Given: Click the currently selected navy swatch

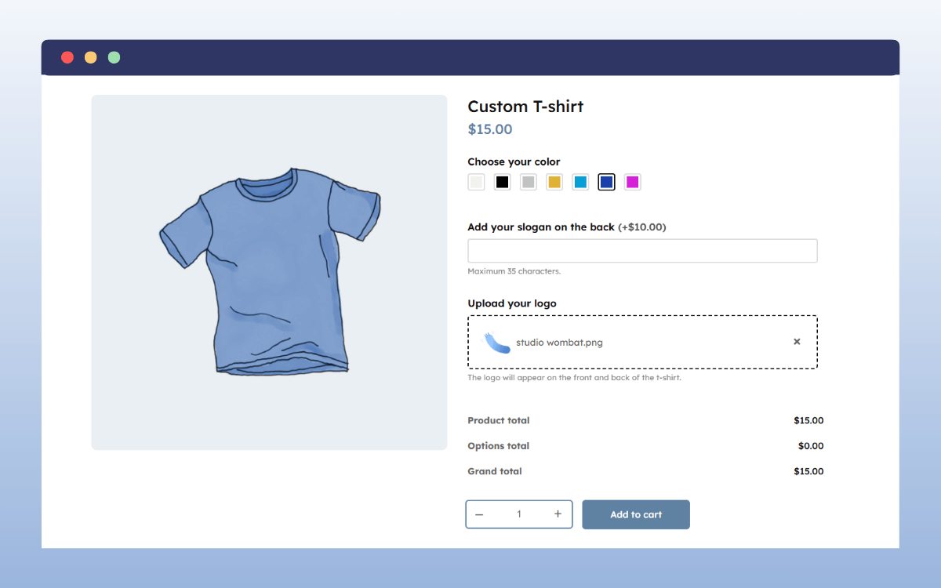Looking at the screenshot, I should click(x=606, y=181).
